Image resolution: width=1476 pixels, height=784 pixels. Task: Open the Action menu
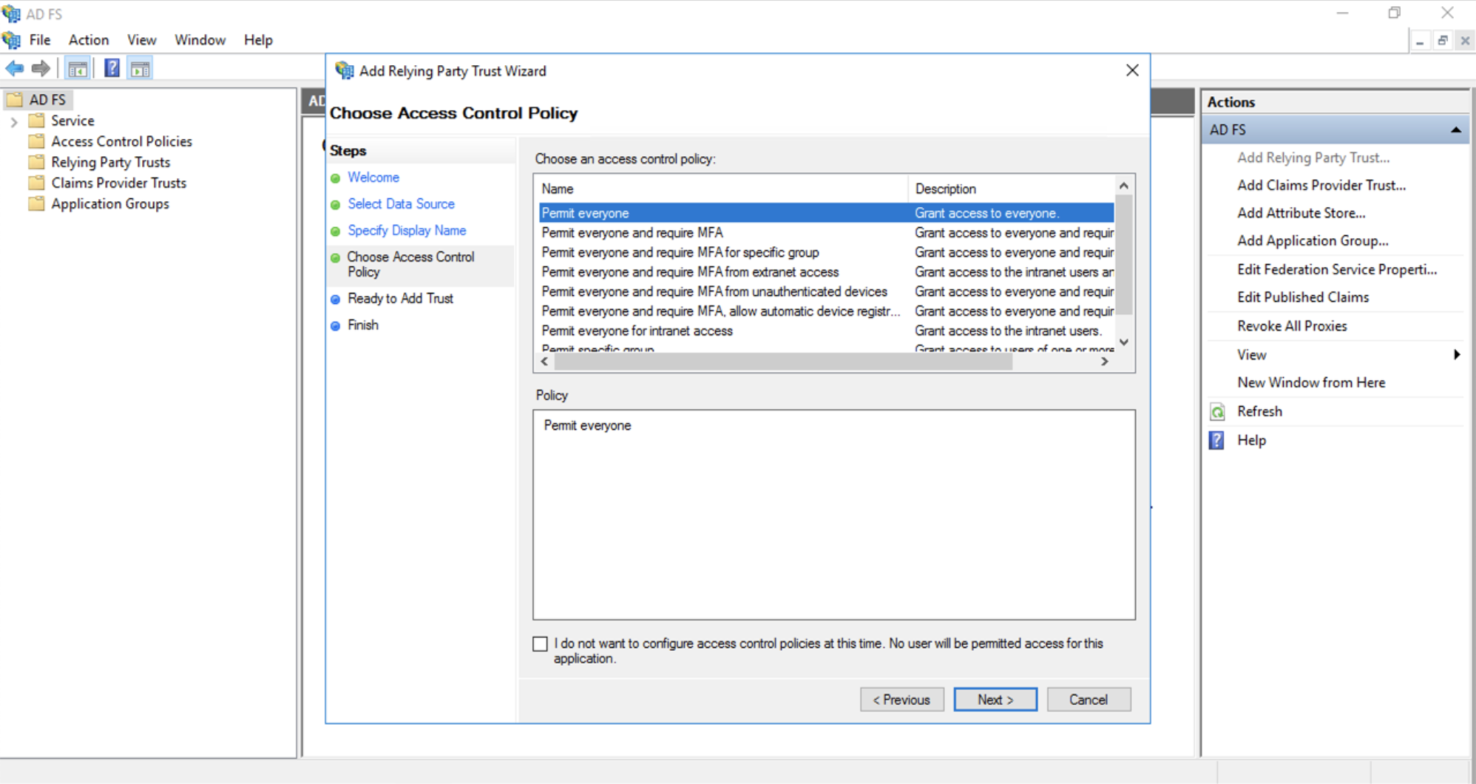(89, 40)
